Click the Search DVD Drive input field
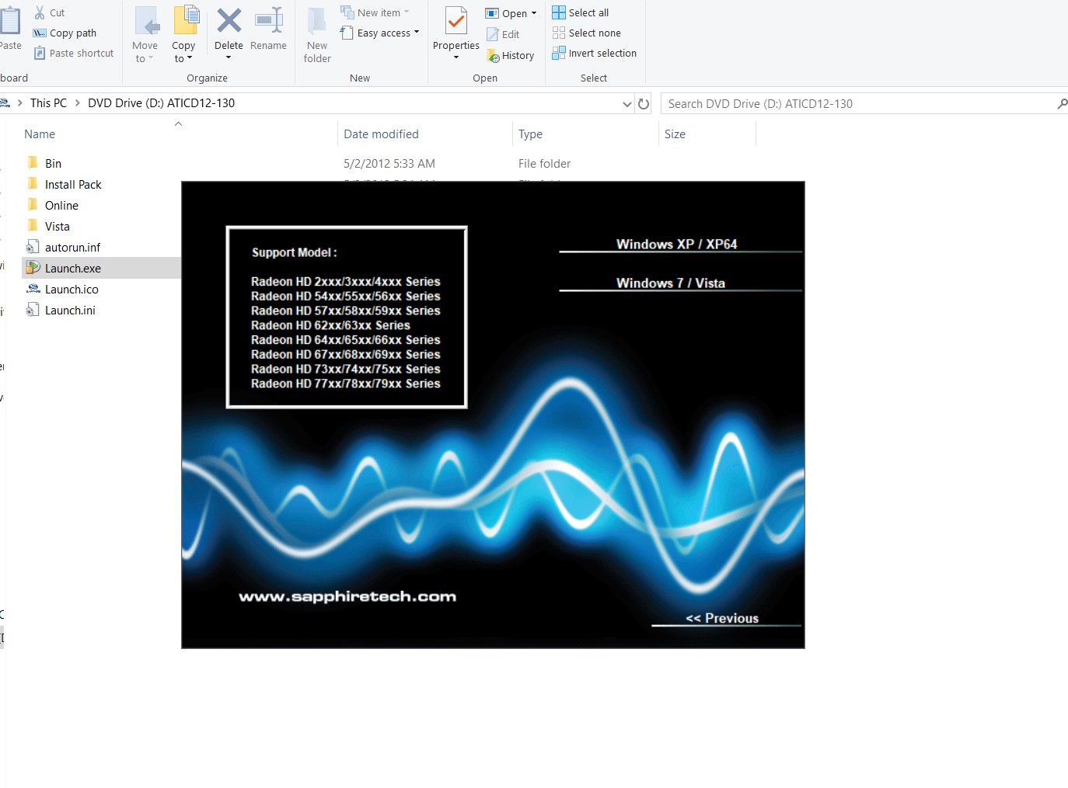 (855, 104)
